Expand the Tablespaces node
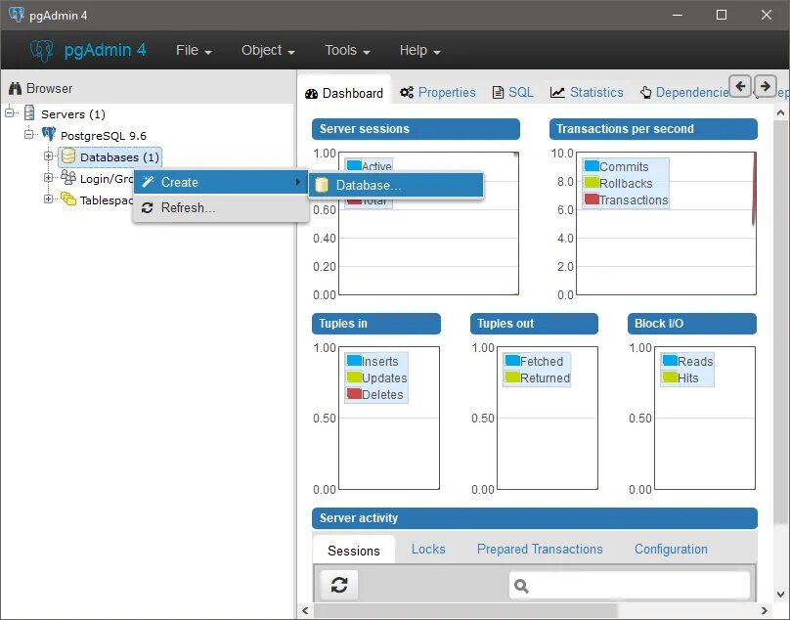790x620 pixels. point(48,199)
